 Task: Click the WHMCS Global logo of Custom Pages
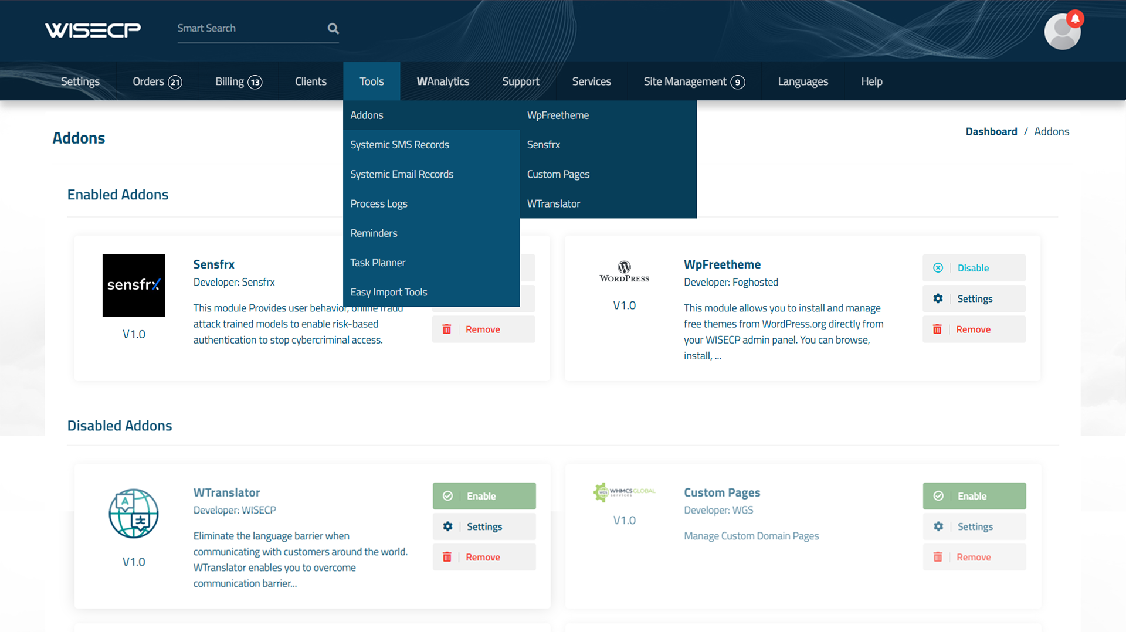[624, 492]
